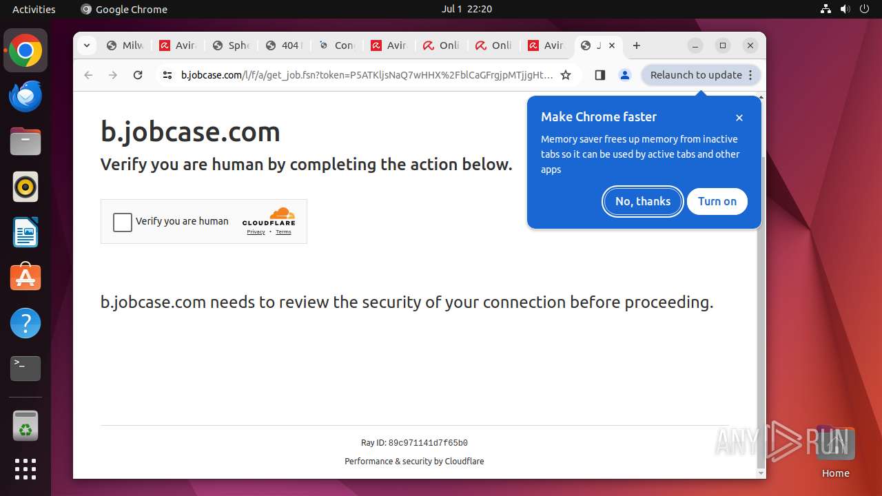
Task: Open LibreOffice Writer from dock
Action: [x=25, y=233]
